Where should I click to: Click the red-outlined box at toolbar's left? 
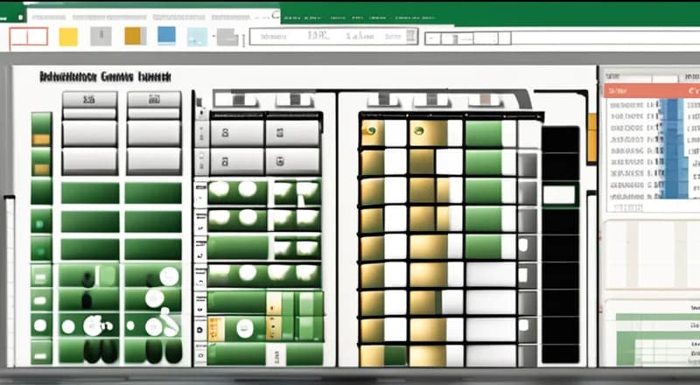coord(28,37)
